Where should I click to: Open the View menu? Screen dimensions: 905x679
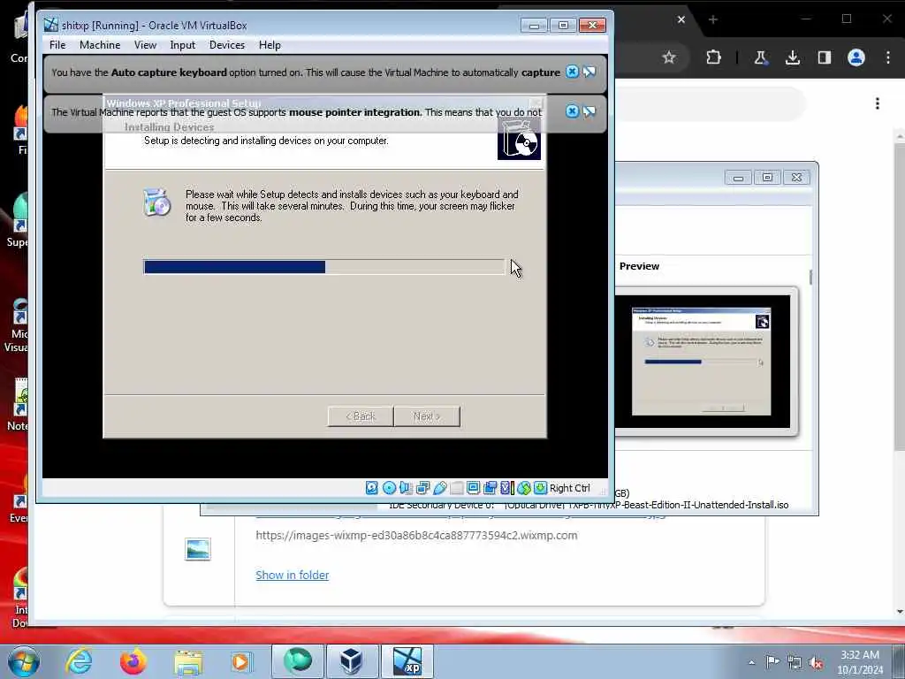(145, 45)
